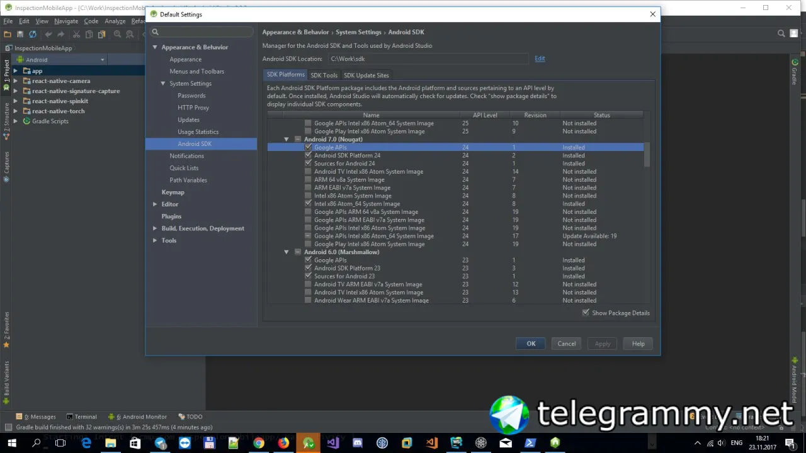Click the settings search field
806x453 pixels.
pos(201,31)
